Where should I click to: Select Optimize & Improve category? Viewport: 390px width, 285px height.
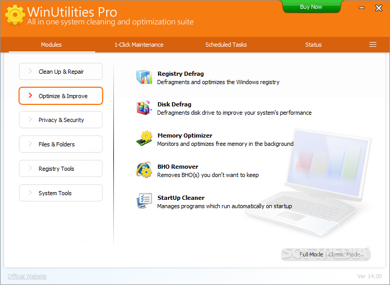point(61,96)
